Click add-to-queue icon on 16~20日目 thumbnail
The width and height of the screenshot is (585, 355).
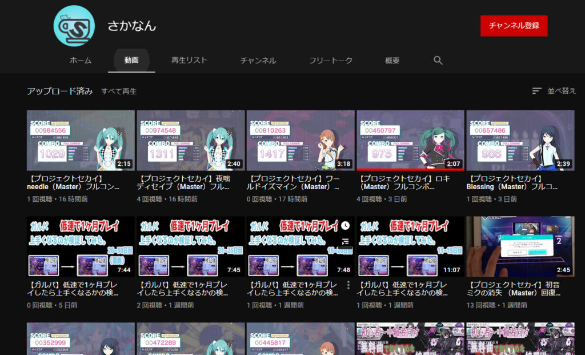coord(346,241)
